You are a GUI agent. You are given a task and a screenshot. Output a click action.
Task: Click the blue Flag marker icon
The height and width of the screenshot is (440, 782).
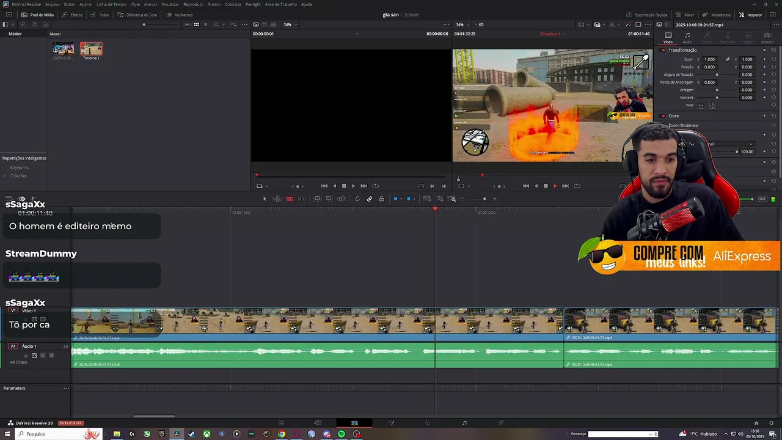pos(395,199)
